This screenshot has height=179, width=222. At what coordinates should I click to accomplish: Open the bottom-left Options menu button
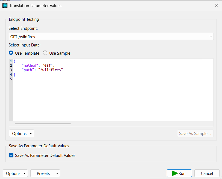[15, 173]
